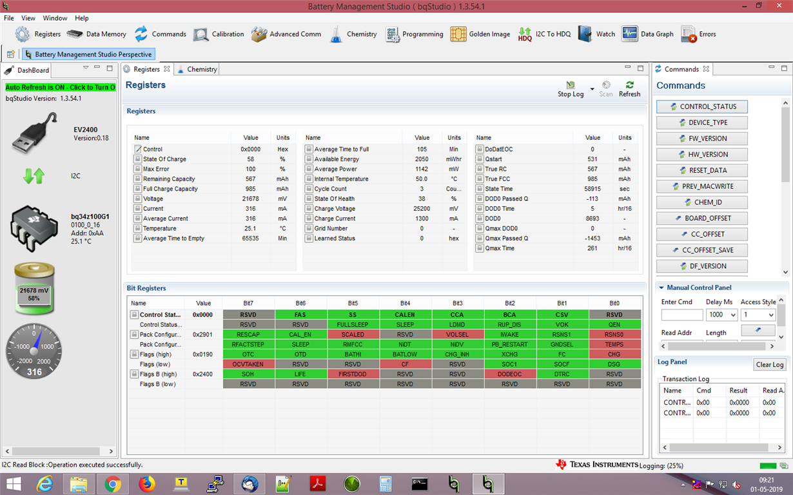This screenshot has height=495, width=793.
Task: Open Chrome from the taskbar
Action: [113, 483]
